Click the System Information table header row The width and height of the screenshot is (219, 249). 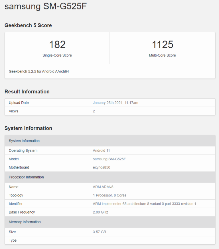click(x=24, y=141)
